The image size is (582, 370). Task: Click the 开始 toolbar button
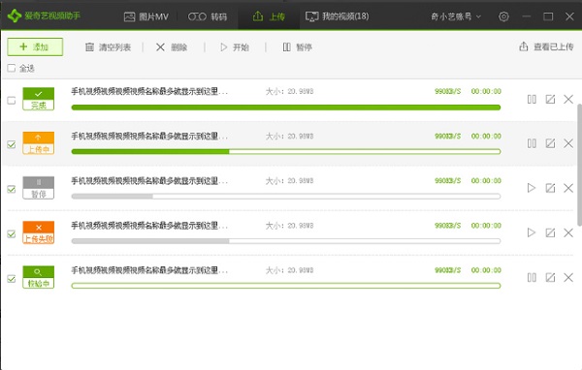click(234, 47)
